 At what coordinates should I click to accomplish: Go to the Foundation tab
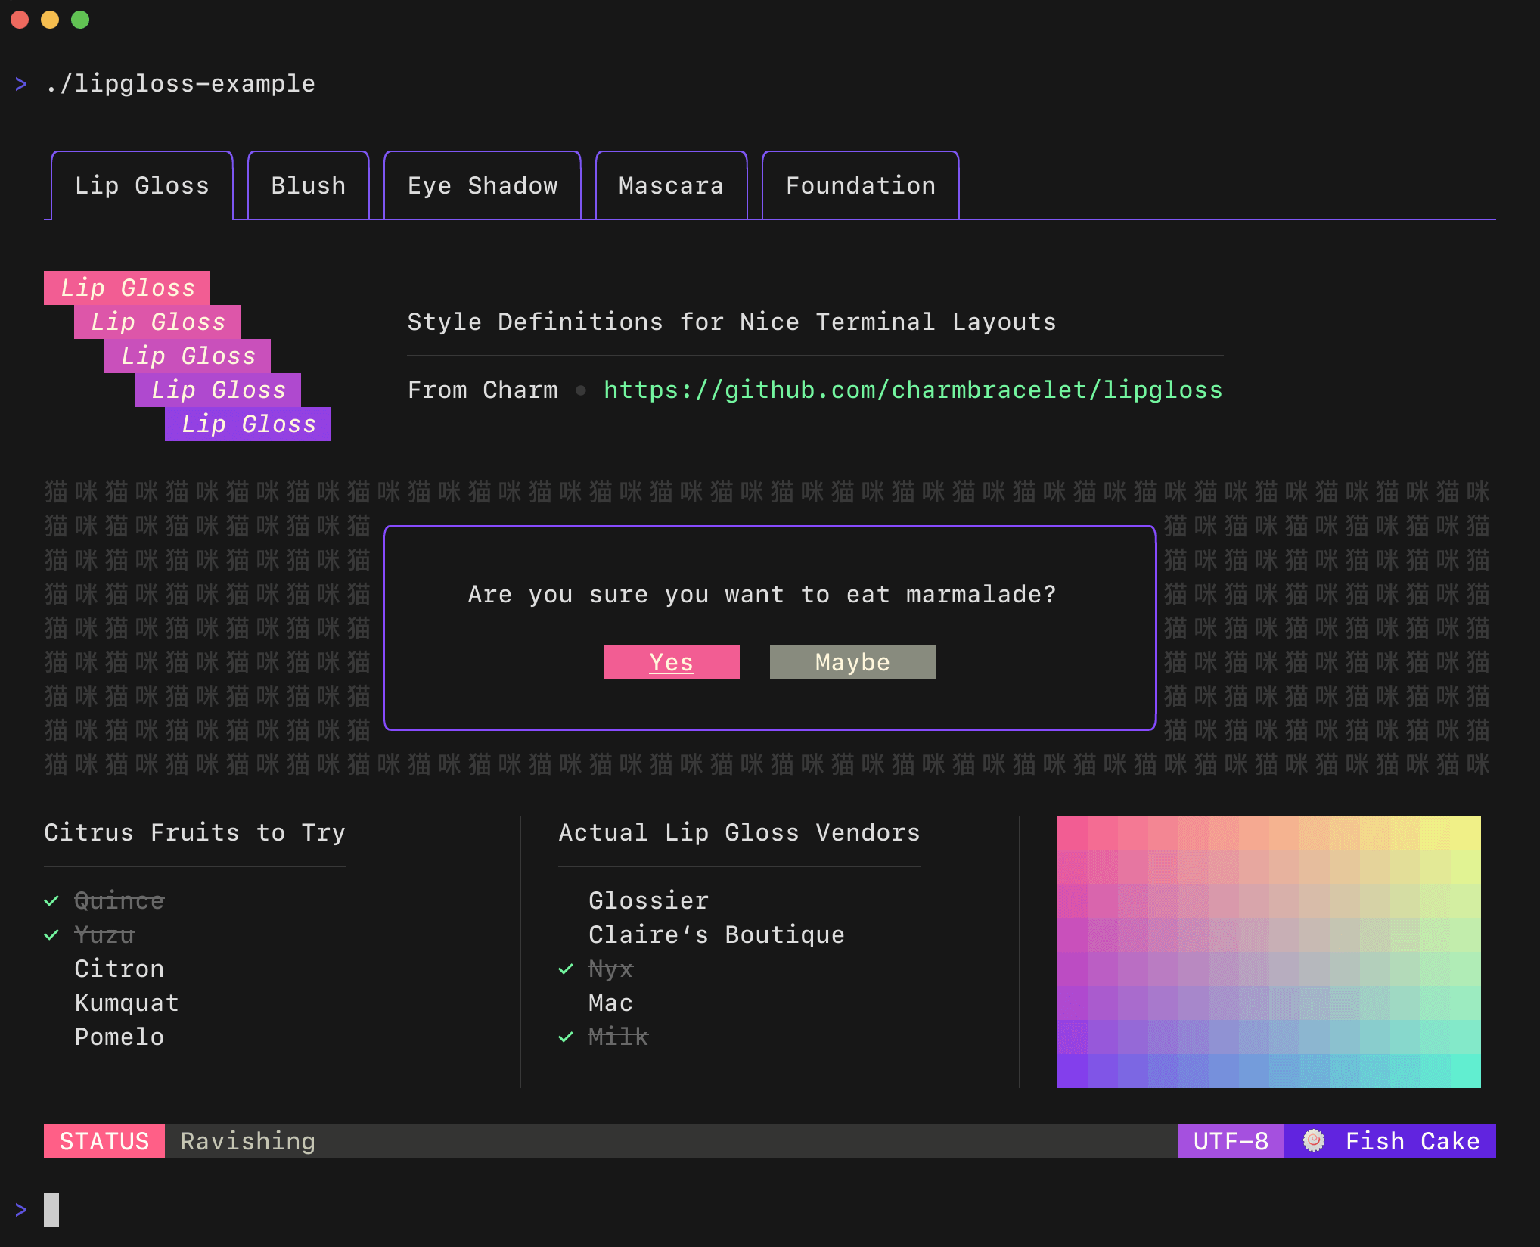(x=861, y=185)
